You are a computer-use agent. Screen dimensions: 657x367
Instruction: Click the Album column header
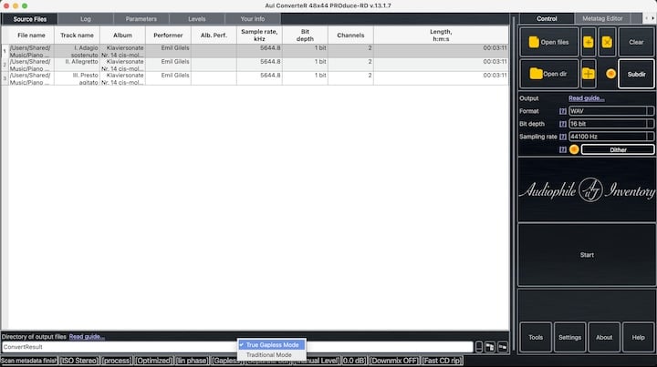coord(123,36)
